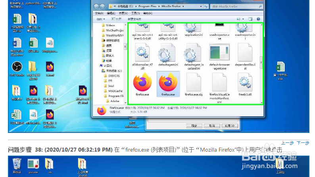Image resolution: width=315 pixels, height=177 pixels.
Task: Open the 编辑(E) menu
Action: (x=111, y=13)
